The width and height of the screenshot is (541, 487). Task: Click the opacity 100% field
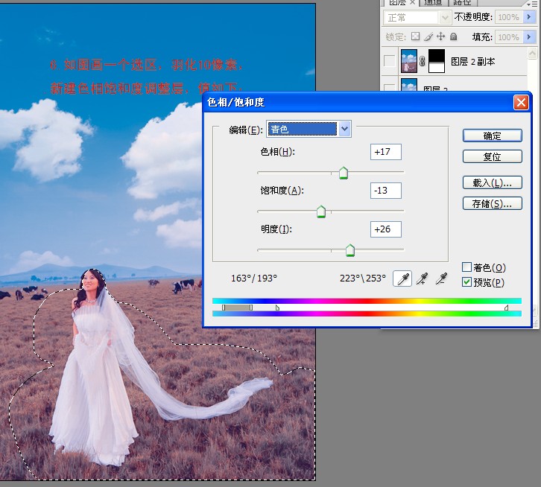coord(509,17)
